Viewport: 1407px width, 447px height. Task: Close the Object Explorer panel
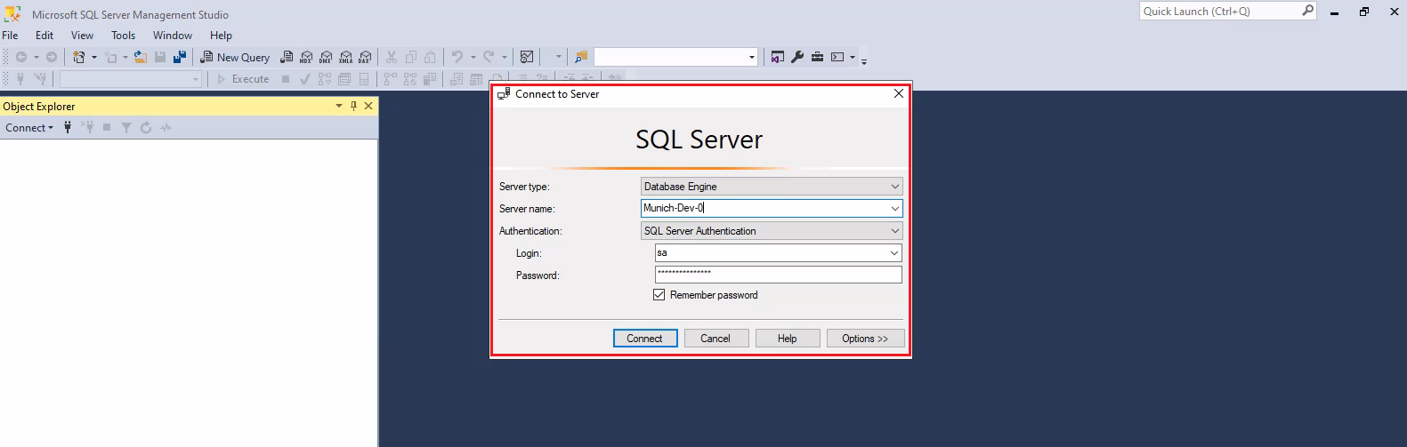point(368,106)
